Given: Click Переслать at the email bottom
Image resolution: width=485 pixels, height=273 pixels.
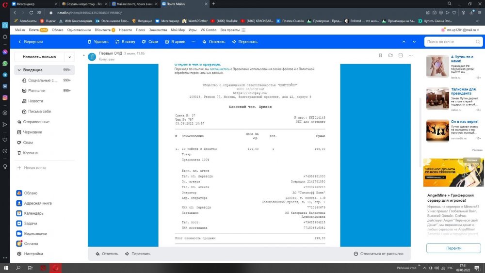Looking at the screenshot, I should click(138, 254).
